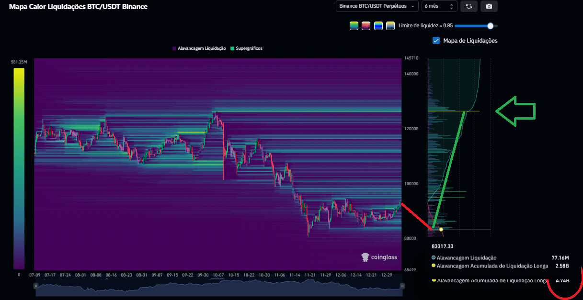Take a chart snapshot with camera icon
Image resolution: width=583 pixels, height=300 pixels.
(489, 6)
